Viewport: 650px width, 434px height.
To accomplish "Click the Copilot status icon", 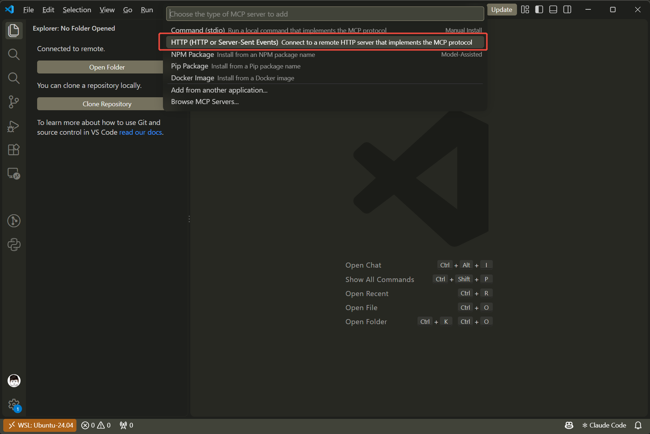I will pos(569,425).
